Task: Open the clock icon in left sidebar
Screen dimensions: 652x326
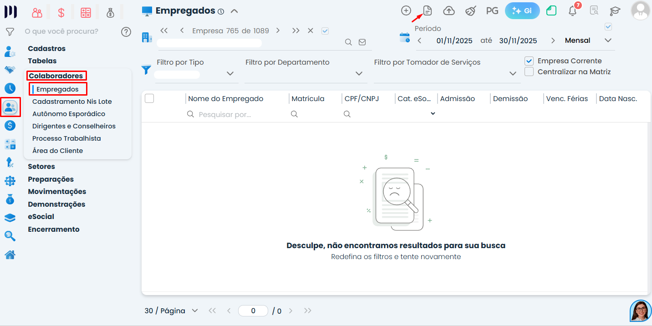Action: coord(10,88)
